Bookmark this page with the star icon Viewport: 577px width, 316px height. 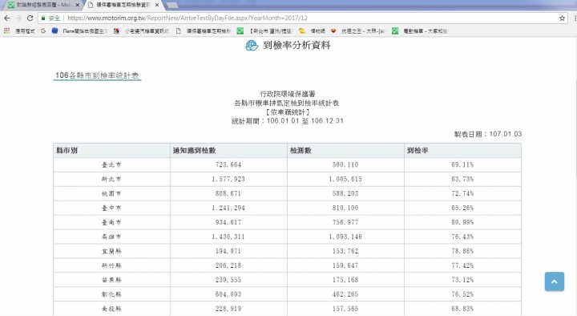562,18
